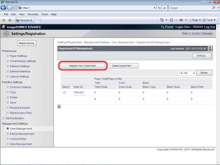Open the File menu
This screenshot has width=220, height=165.
pos(6,14)
